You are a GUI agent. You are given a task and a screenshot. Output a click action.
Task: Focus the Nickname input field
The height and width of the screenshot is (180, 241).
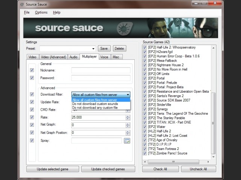pyautogui.click(x=101, y=70)
